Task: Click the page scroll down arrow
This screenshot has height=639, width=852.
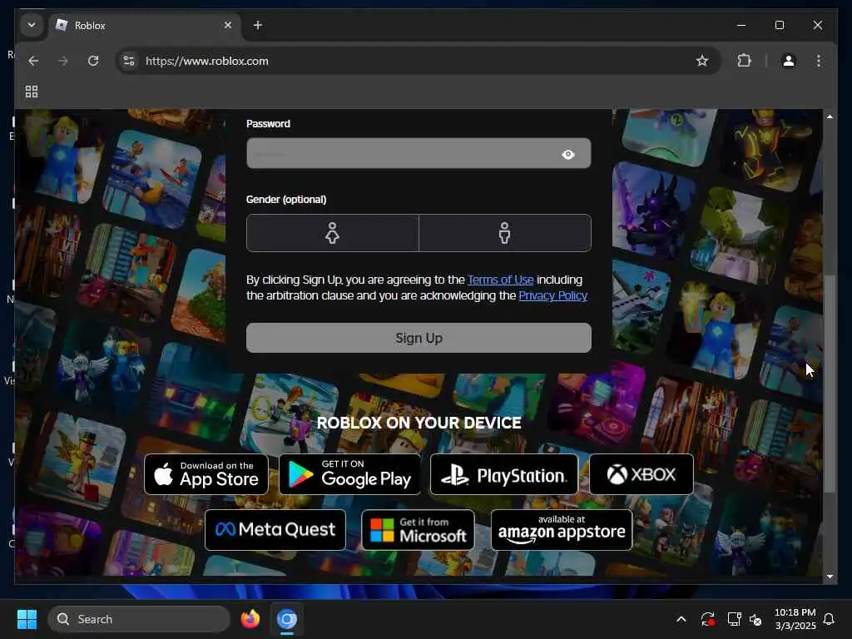Action: pyautogui.click(x=830, y=576)
